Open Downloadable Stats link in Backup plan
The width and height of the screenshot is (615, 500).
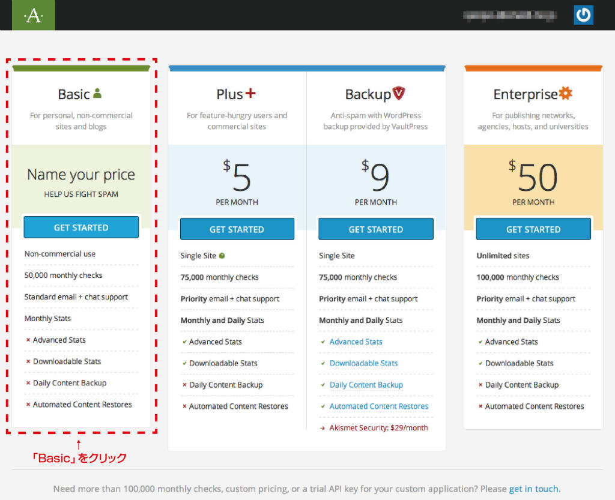(x=363, y=363)
